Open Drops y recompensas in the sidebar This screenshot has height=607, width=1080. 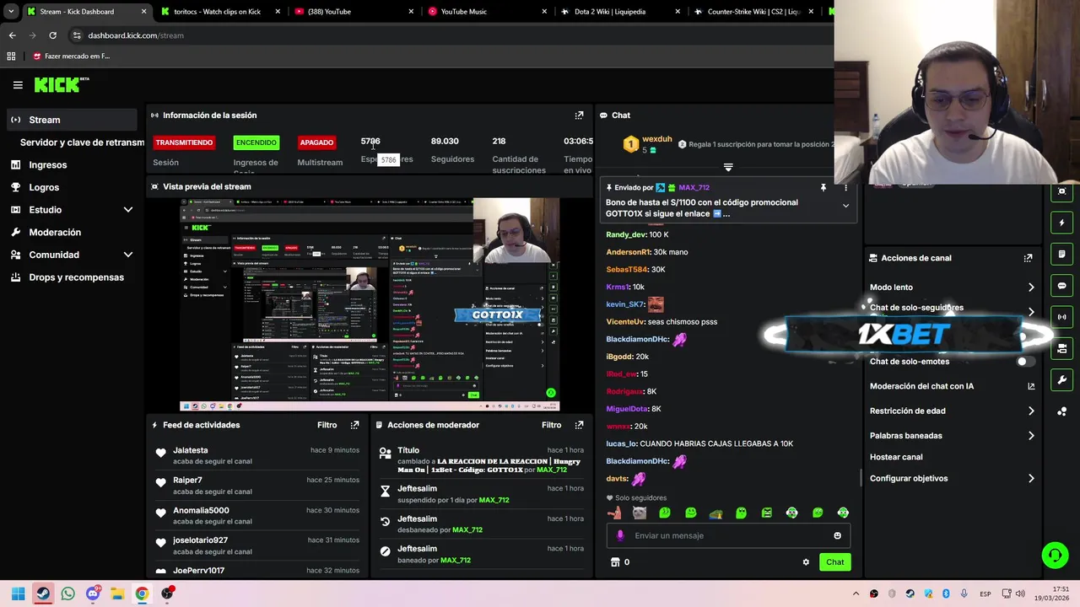(76, 277)
